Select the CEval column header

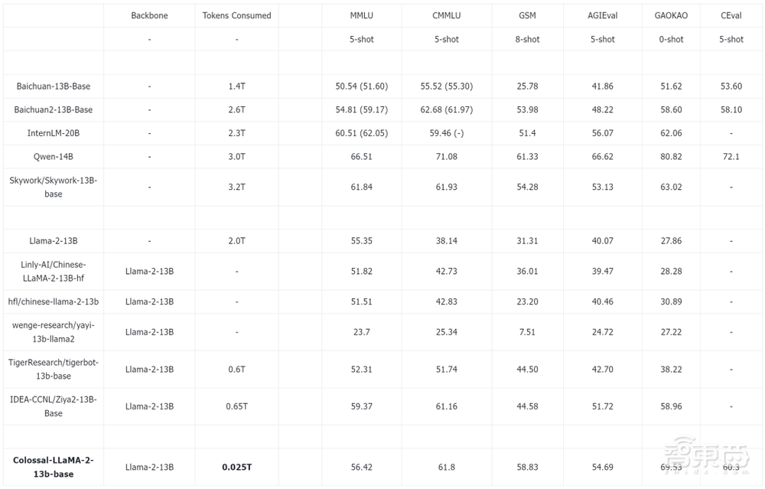tap(731, 15)
